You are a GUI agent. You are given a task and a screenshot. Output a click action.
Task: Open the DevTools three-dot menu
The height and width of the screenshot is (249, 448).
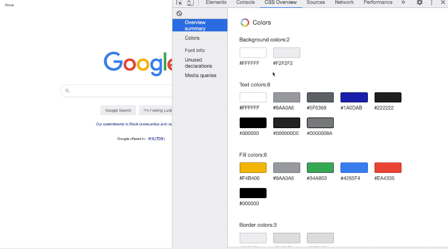tap(432, 3)
